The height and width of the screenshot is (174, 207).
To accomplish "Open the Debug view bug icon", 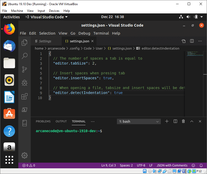I will coord(25,83).
